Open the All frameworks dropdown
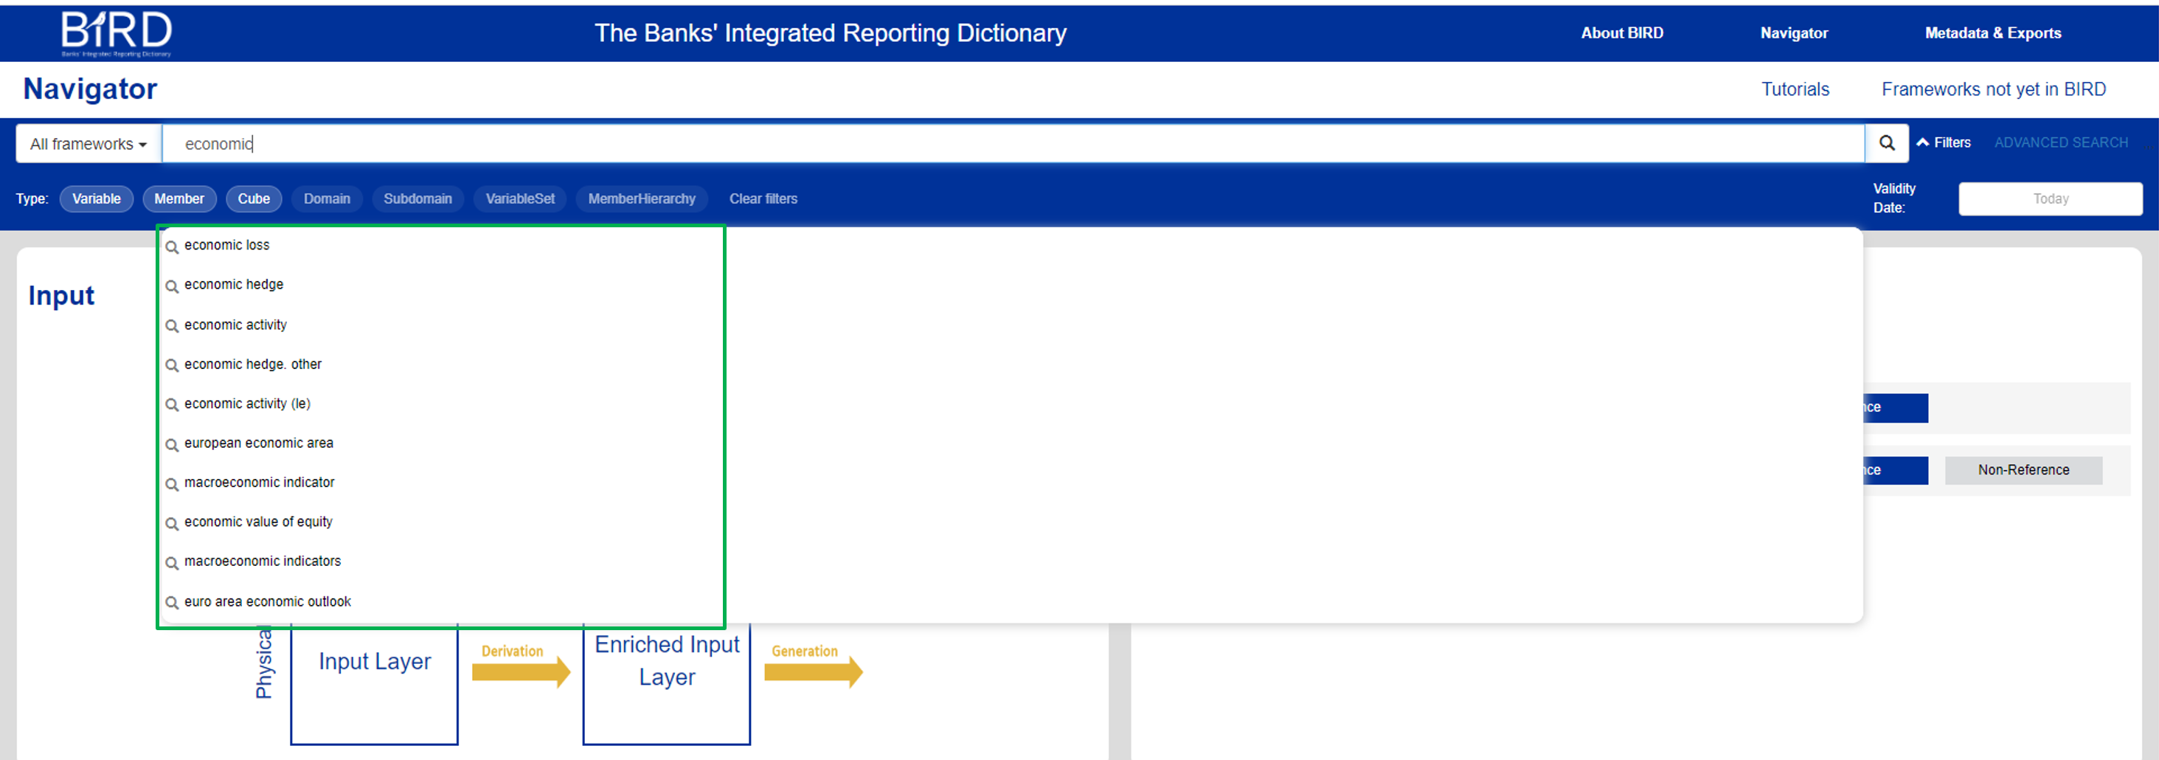Image resolution: width=2159 pixels, height=760 pixels. click(88, 145)
